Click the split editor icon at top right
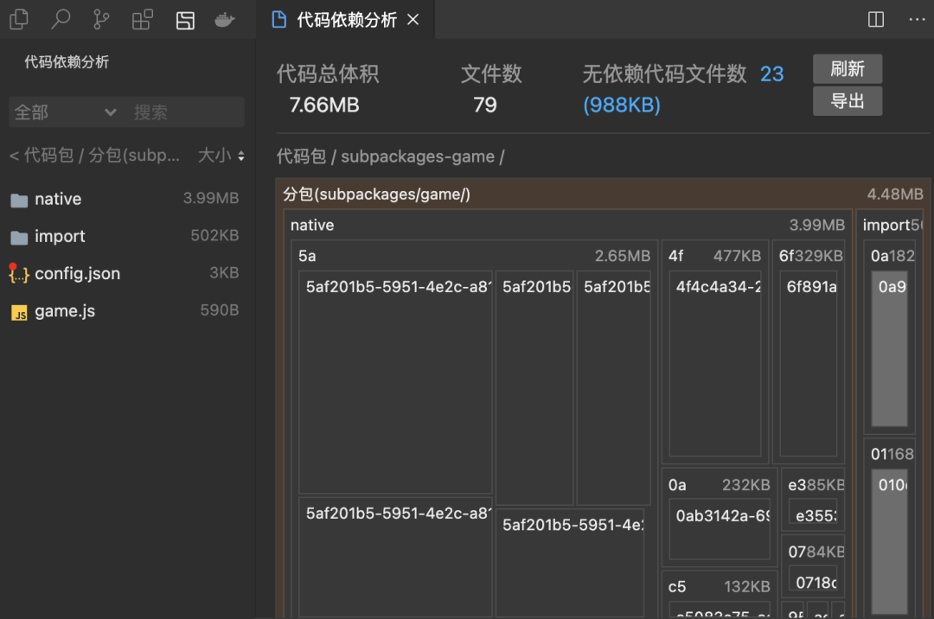Image resolution: width=934 pixels, height=619 pixels. (x=875, y=19)
